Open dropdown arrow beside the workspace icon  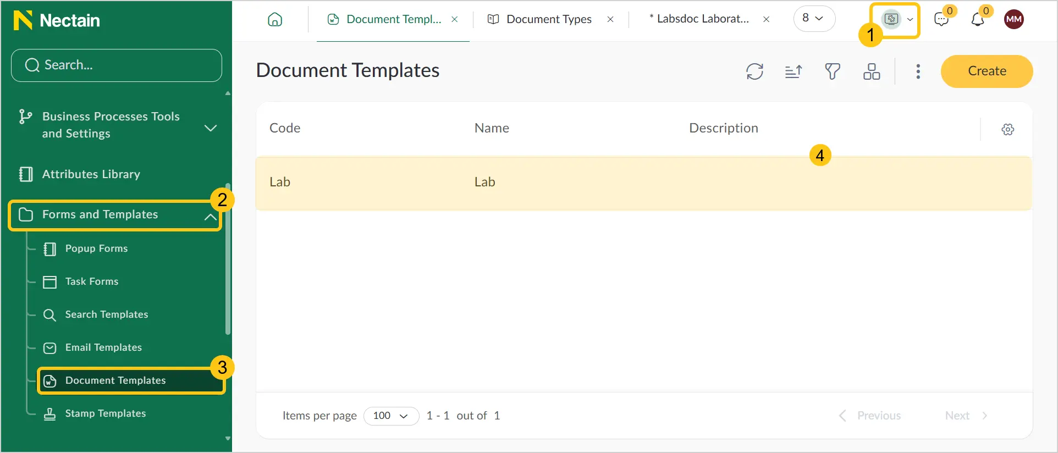910,19
